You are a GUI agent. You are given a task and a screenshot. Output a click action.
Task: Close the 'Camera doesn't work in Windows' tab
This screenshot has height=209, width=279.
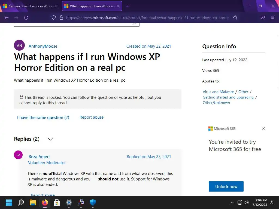click(56, 6)
